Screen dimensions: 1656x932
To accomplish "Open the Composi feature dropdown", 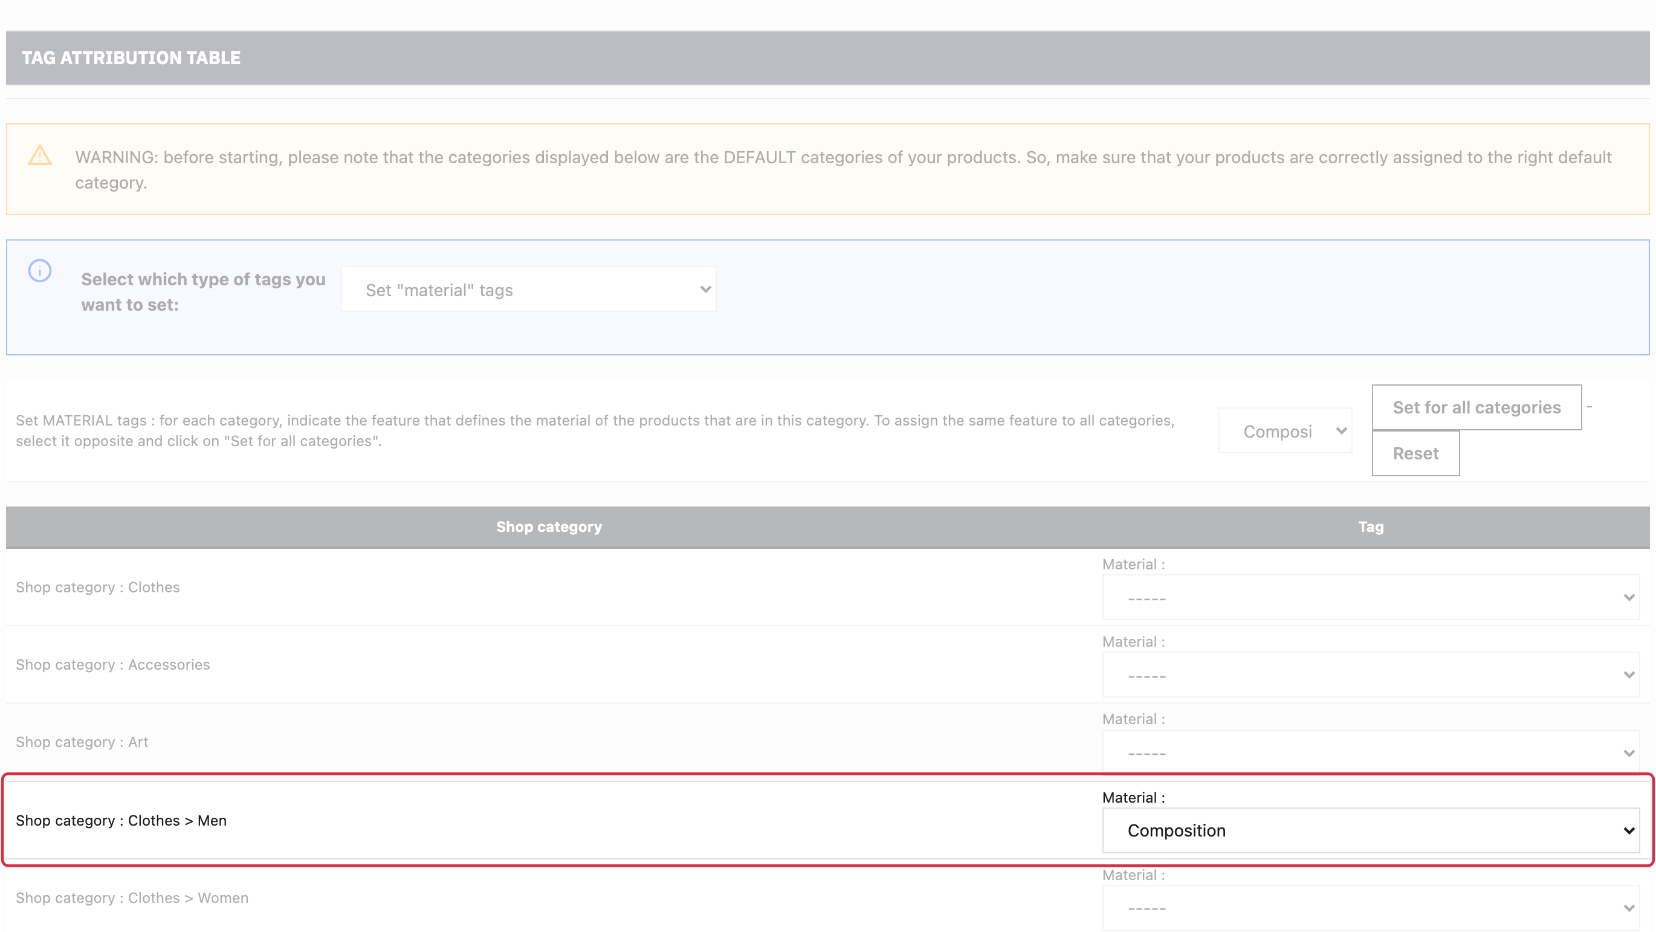I will click(x=1285, y=431).
